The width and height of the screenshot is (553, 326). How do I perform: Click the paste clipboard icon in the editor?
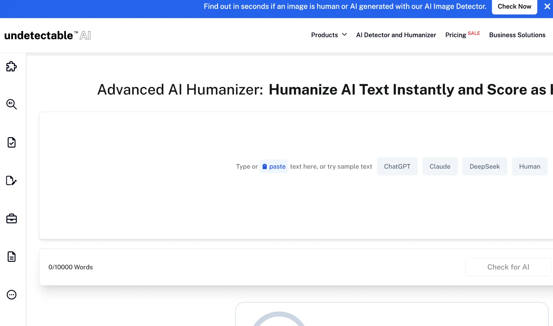[265, 166]
